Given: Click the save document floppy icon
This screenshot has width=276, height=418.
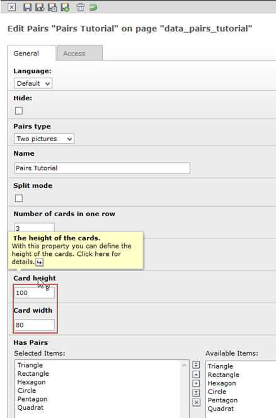Looking at the screenshot, I should [27, 7].
